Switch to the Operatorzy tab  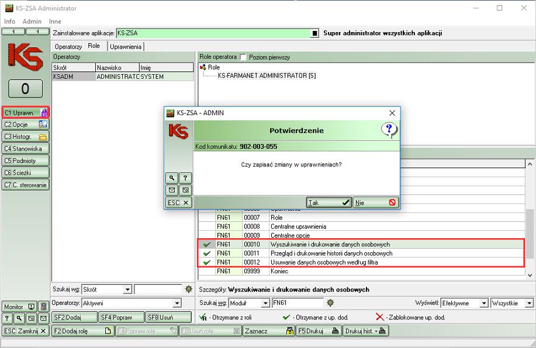[68, 47]
